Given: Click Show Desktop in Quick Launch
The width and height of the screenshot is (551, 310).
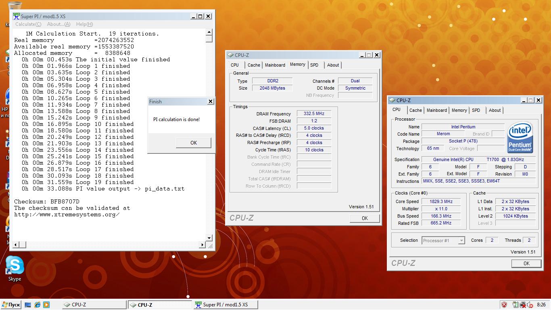Looking at the screenshot, I should pyautogui.click(x=28, y=305).
